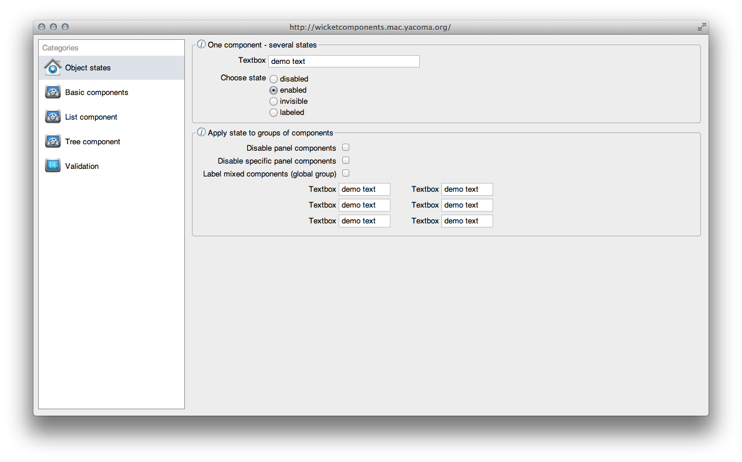
Task: Click the info icon beside 'Apply state to groups'
Action: tap(201, 132)
